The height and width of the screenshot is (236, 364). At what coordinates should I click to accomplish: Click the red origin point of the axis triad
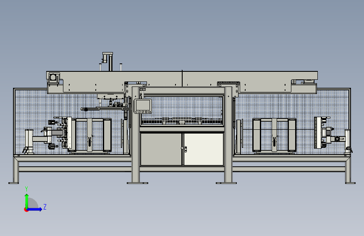pos(26,210)
